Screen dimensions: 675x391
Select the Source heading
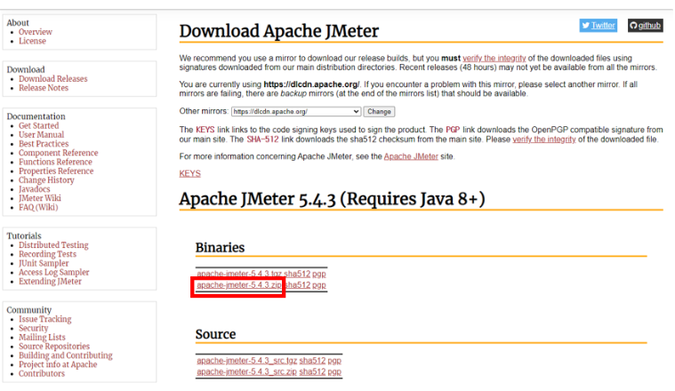(216, 334)
